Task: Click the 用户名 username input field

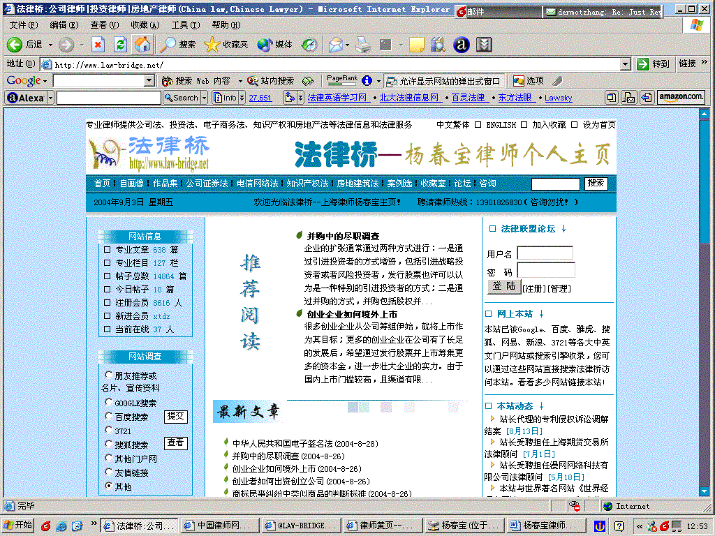Action: [x=545, y=253]
